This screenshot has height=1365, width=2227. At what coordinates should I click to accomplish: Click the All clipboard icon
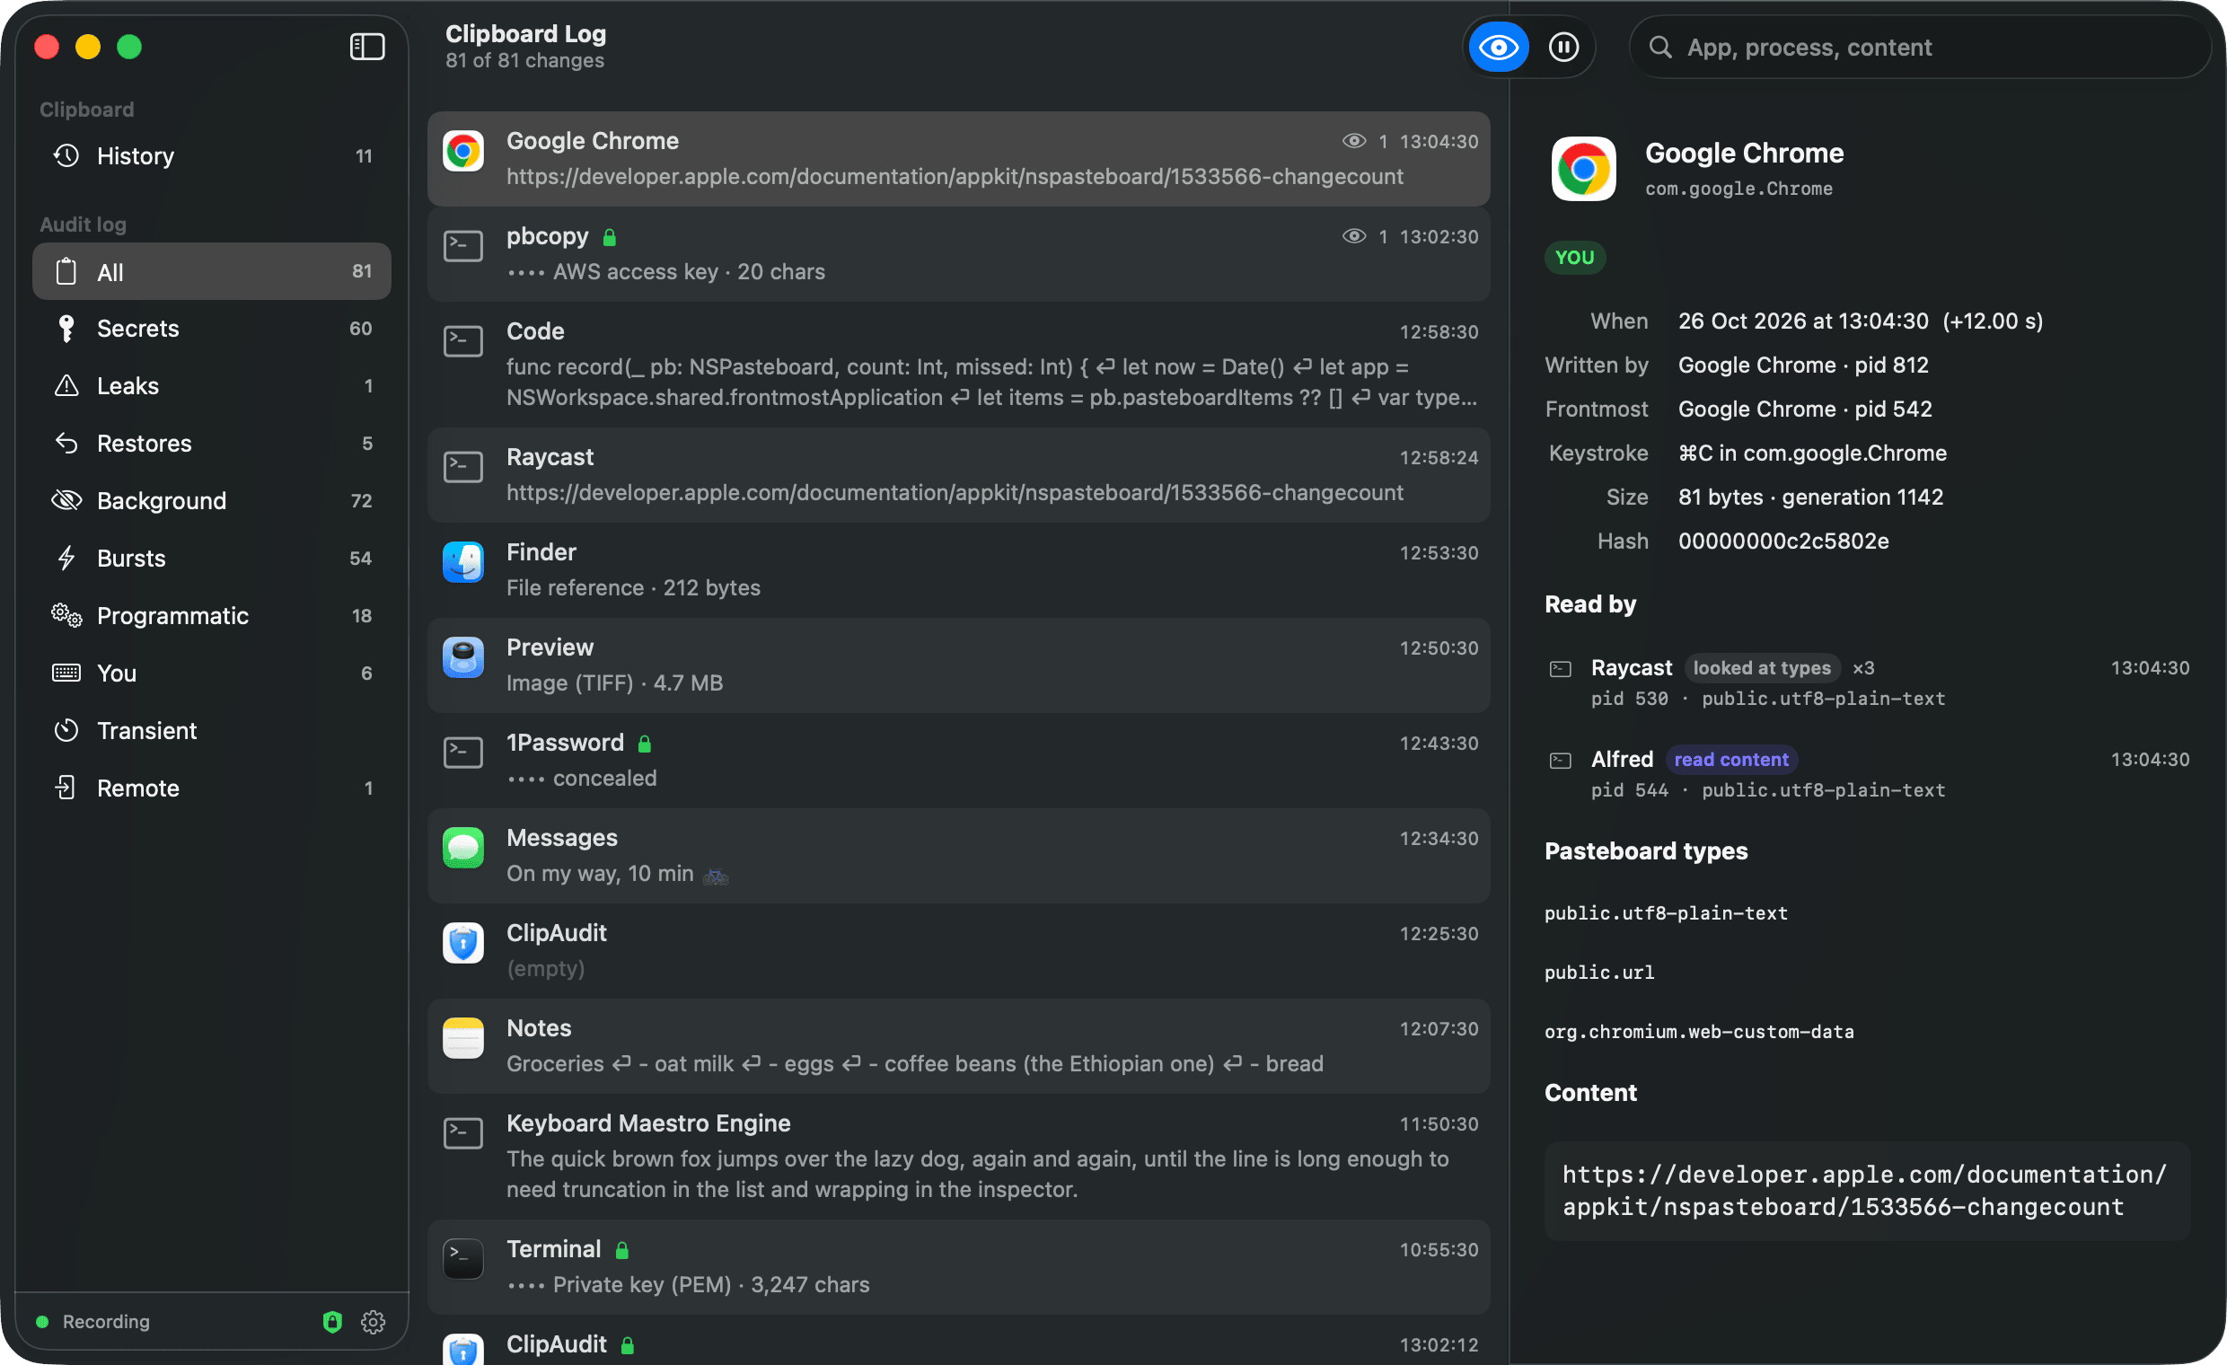click(66, 271)
